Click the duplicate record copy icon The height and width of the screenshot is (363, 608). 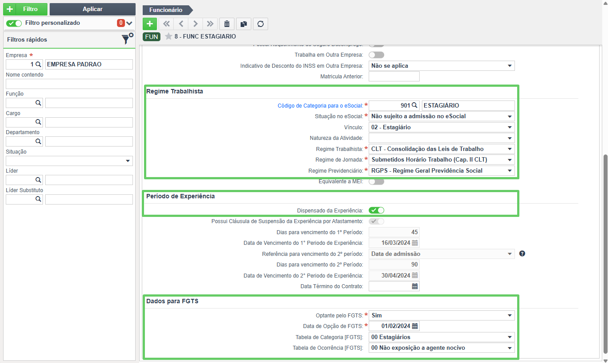point(244,24)
